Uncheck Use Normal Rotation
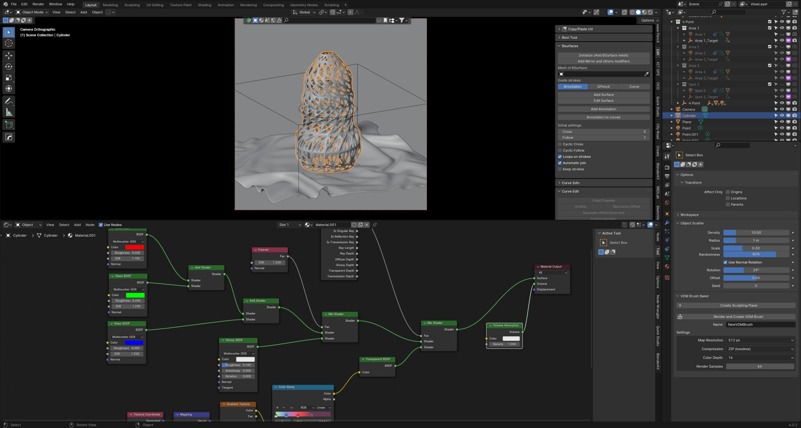This screenshot has width=801, height=428. (725, 263)
